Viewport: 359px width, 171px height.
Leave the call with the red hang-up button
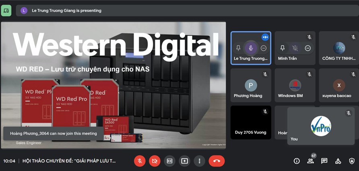(x=217, y=161)
